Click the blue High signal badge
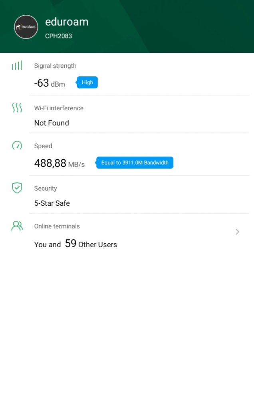This screenshot has width=254, height=409. tap(87, 83)
